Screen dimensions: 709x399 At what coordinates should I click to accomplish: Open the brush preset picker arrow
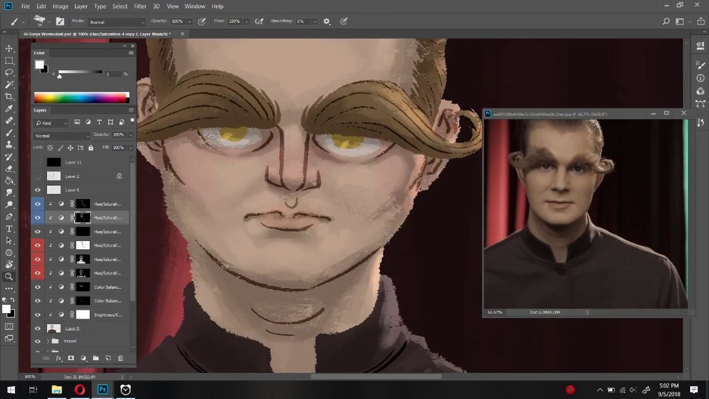click(x=49, y=22)
